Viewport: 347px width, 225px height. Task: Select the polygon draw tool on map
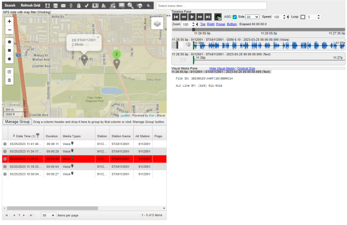9,42
